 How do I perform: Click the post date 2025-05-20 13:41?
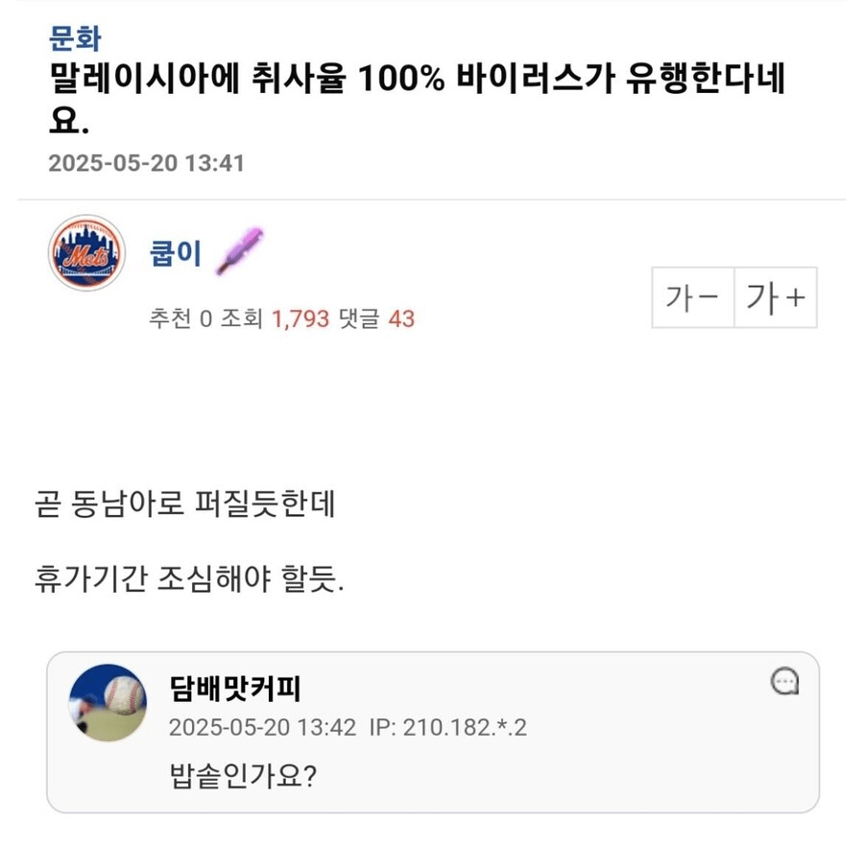(146, 163)
